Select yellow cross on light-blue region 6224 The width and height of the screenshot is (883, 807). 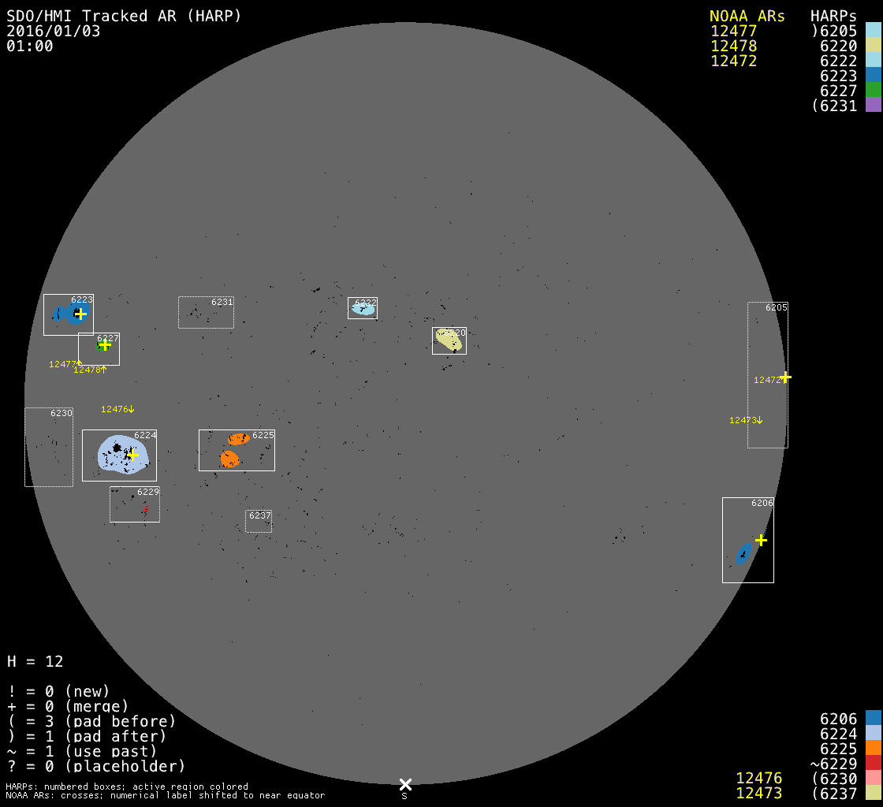[132, 455]
